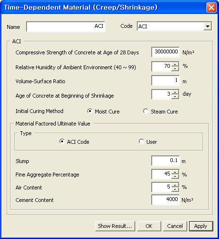Decrease Relative Humidity value with down arrow

click(175, 69)
